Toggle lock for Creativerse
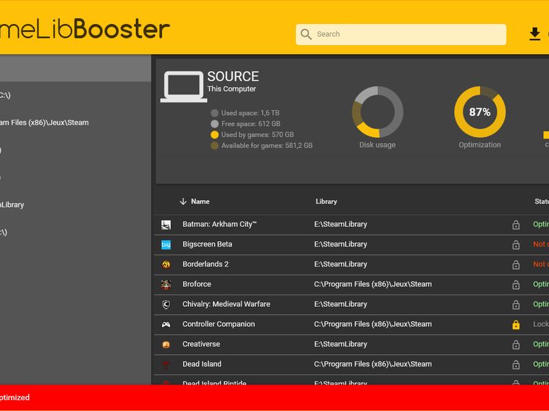549x411 pixels. tap(516, 345)
